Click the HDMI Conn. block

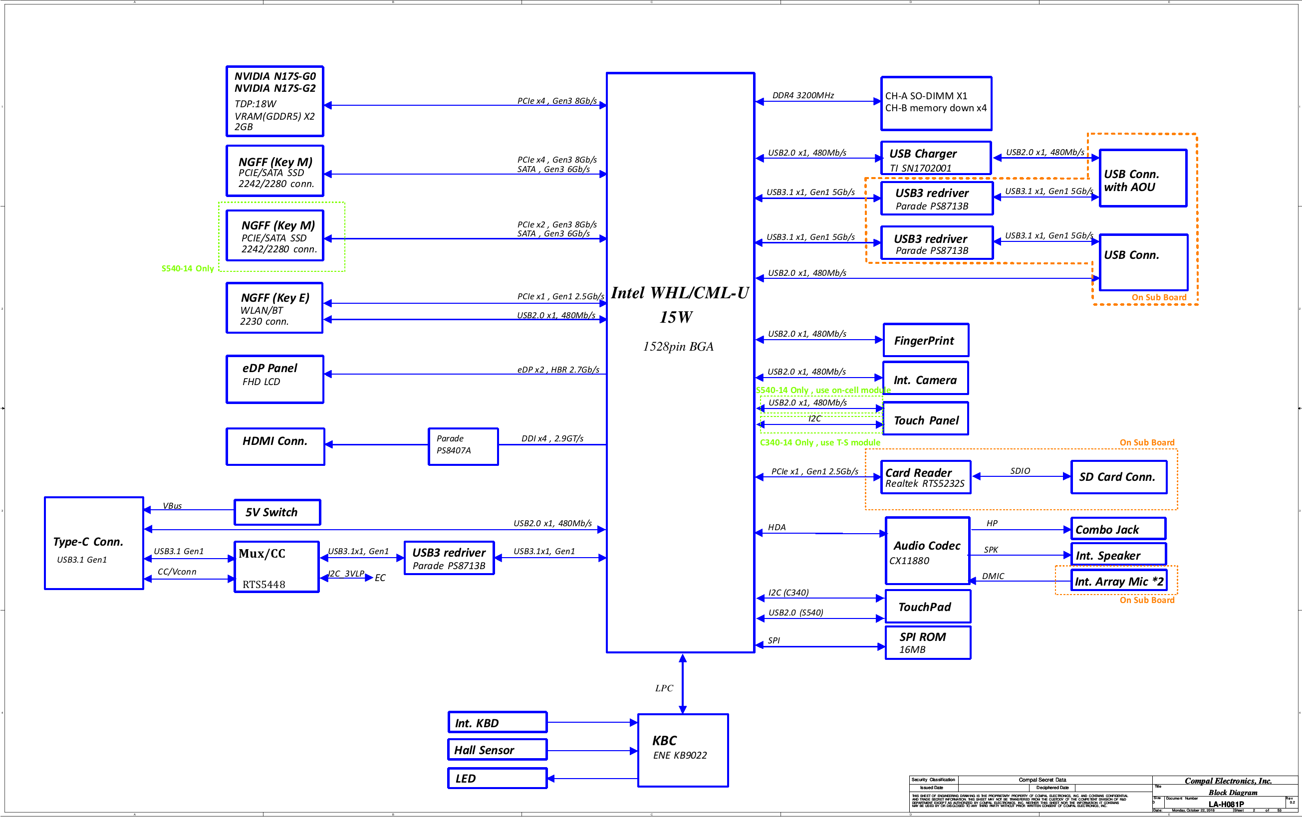pos(275,446)
